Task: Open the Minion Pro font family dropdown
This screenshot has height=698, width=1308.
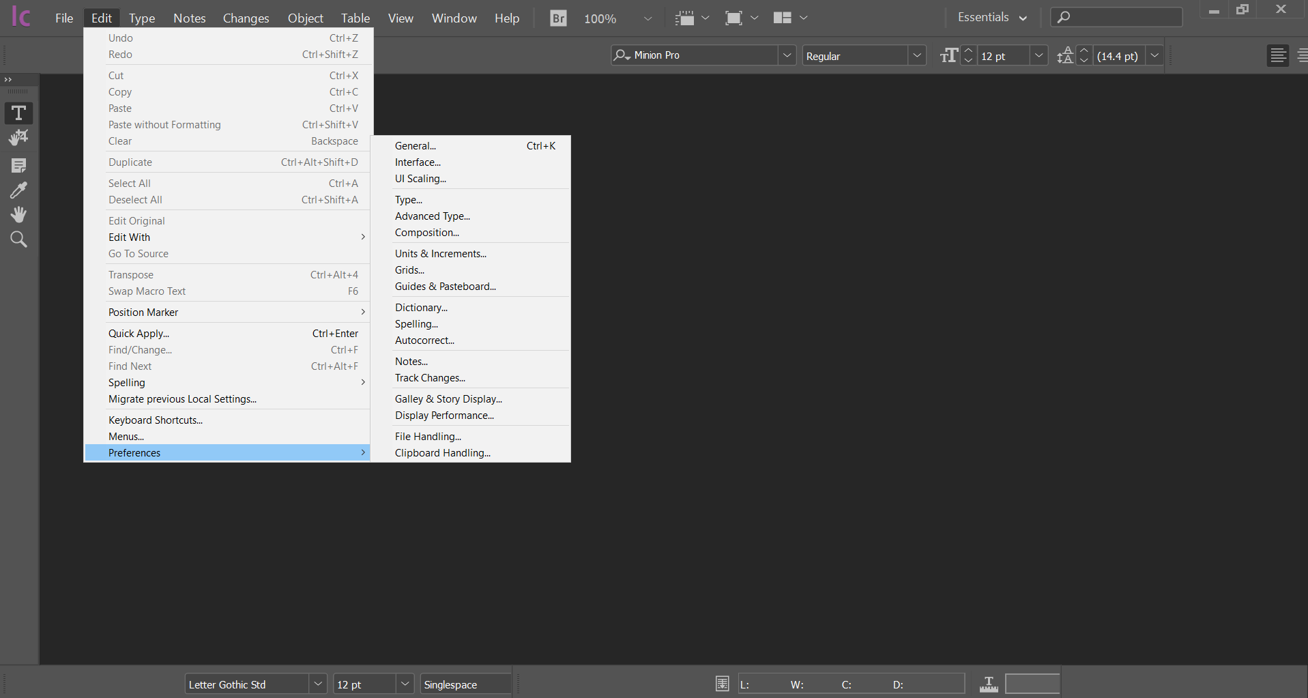Action: pyautogui.click(x=787, y=55)
